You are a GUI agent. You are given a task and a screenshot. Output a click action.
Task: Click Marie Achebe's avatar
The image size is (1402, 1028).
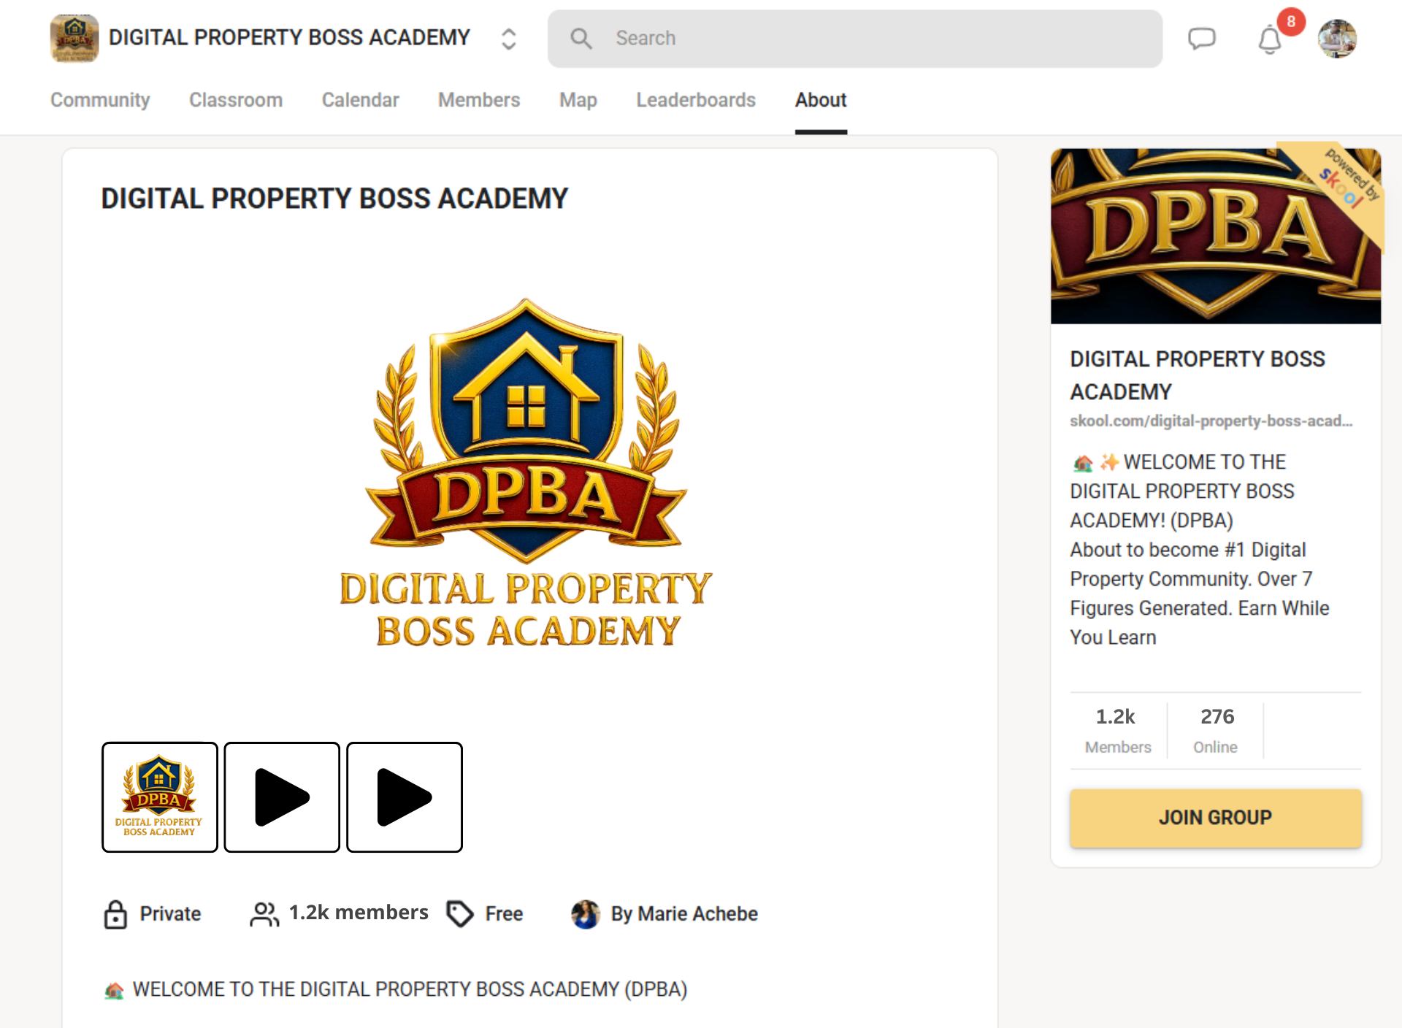tap(586, 913)
